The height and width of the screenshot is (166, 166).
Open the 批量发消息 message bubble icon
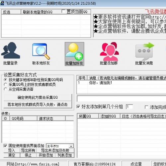(144, 54)
